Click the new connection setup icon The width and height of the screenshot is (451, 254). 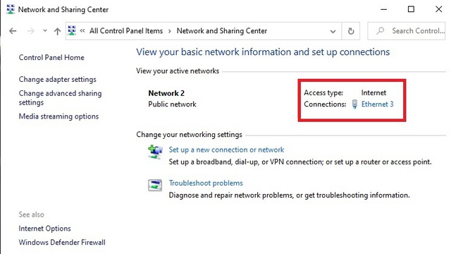pos(155,152)
